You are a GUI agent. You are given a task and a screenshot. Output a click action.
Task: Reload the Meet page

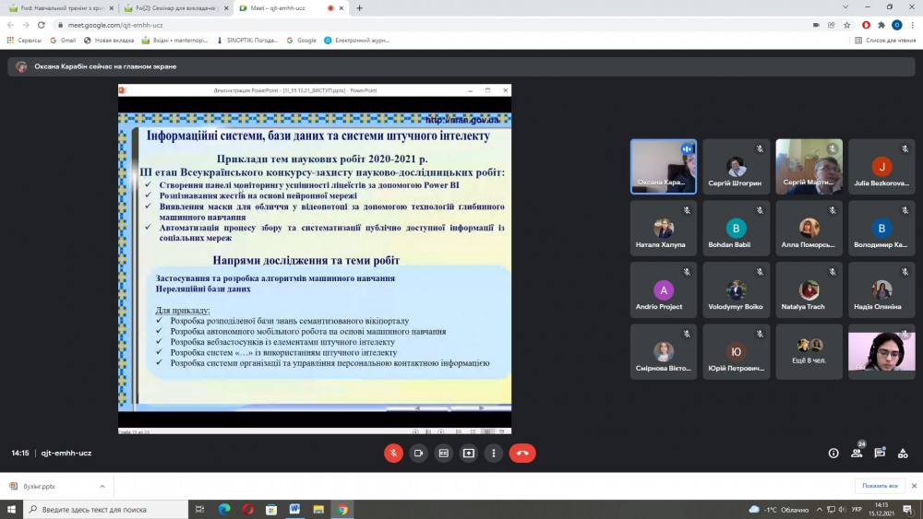point(42,25)
